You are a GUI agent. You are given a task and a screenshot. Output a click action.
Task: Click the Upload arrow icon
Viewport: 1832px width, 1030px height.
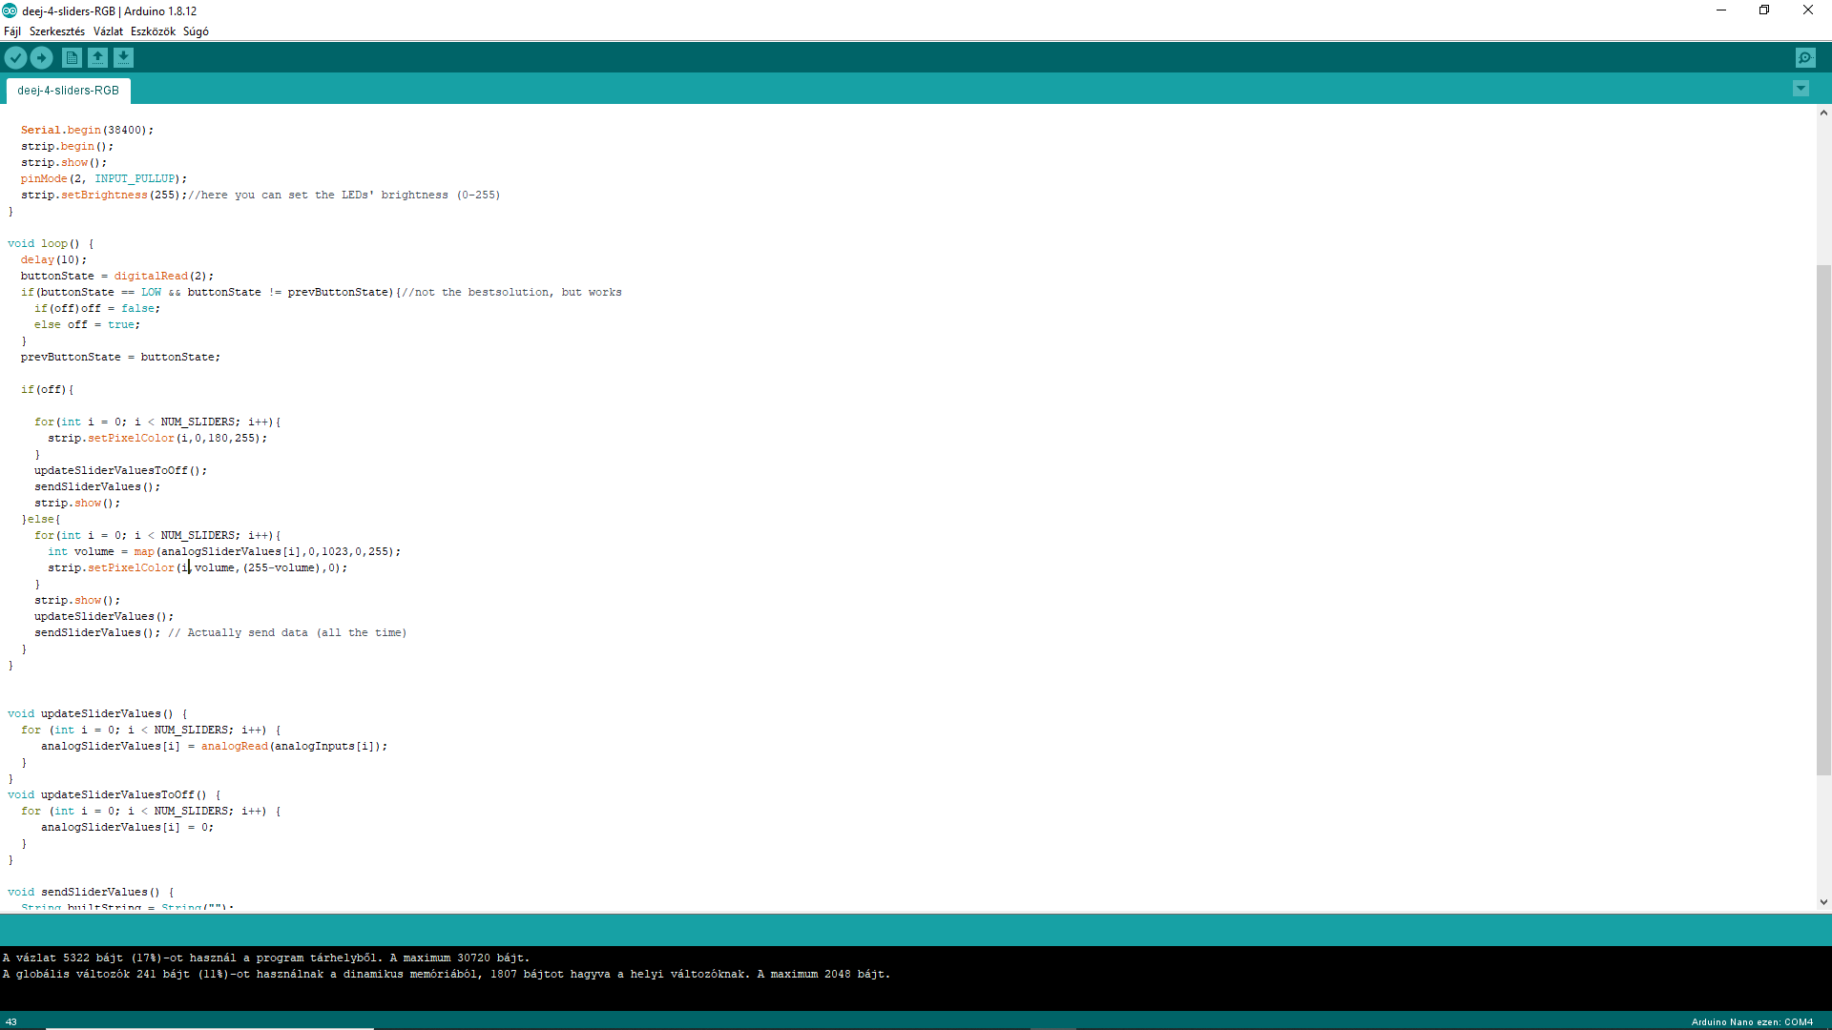pyautogui.click(x=41, y=58)
